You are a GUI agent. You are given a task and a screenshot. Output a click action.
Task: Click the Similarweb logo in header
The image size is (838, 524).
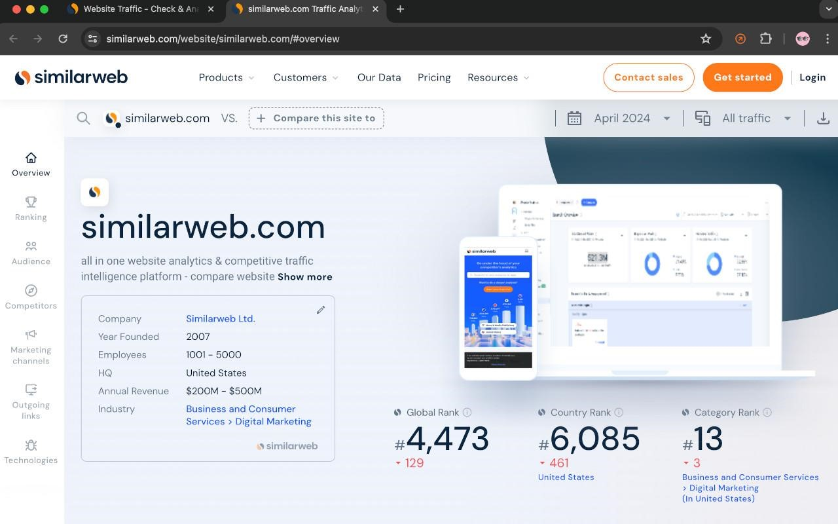pos(71,77)
